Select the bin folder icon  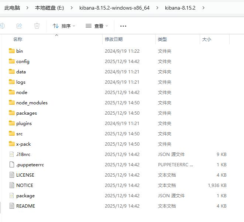(x=12, y=51)
